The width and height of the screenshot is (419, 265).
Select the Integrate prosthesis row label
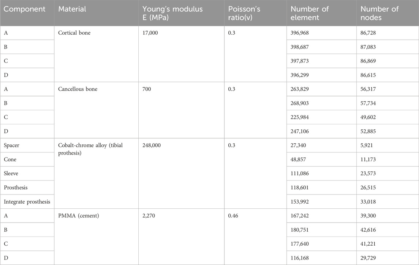(x=27, y=201)
